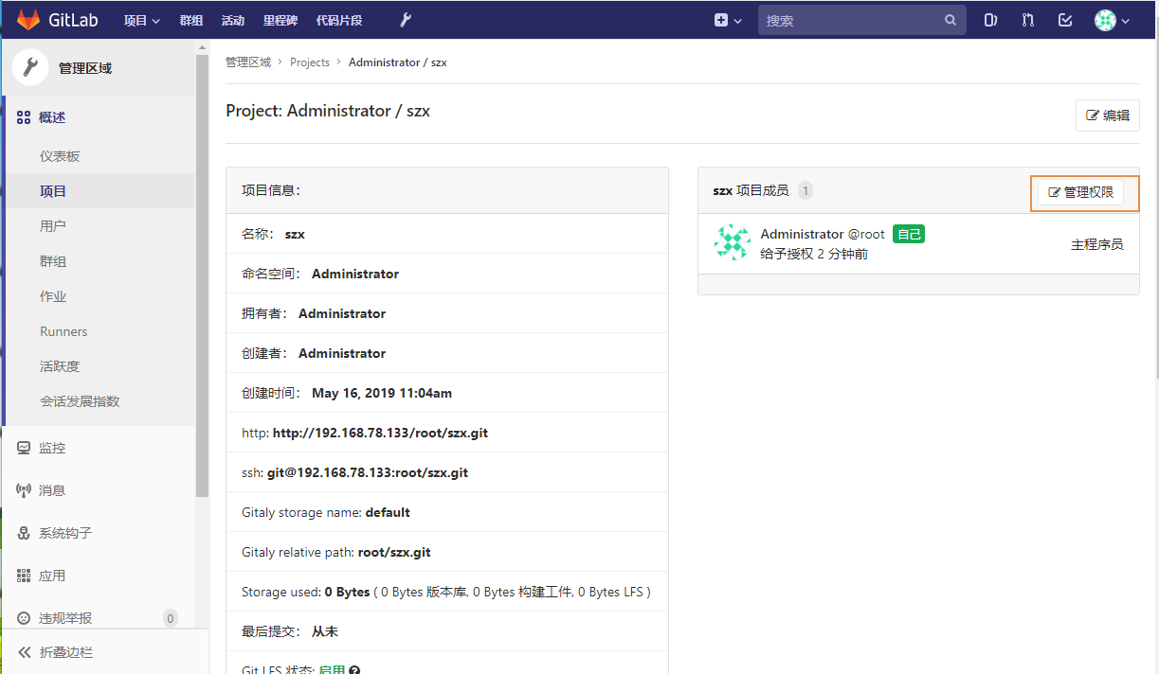Open namespace Administrator link

tap(355, 274)
